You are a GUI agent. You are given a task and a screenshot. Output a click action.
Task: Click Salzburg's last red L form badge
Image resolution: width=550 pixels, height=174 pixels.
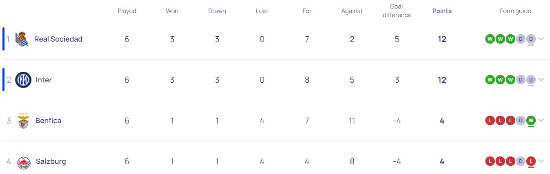click(531, 161)
